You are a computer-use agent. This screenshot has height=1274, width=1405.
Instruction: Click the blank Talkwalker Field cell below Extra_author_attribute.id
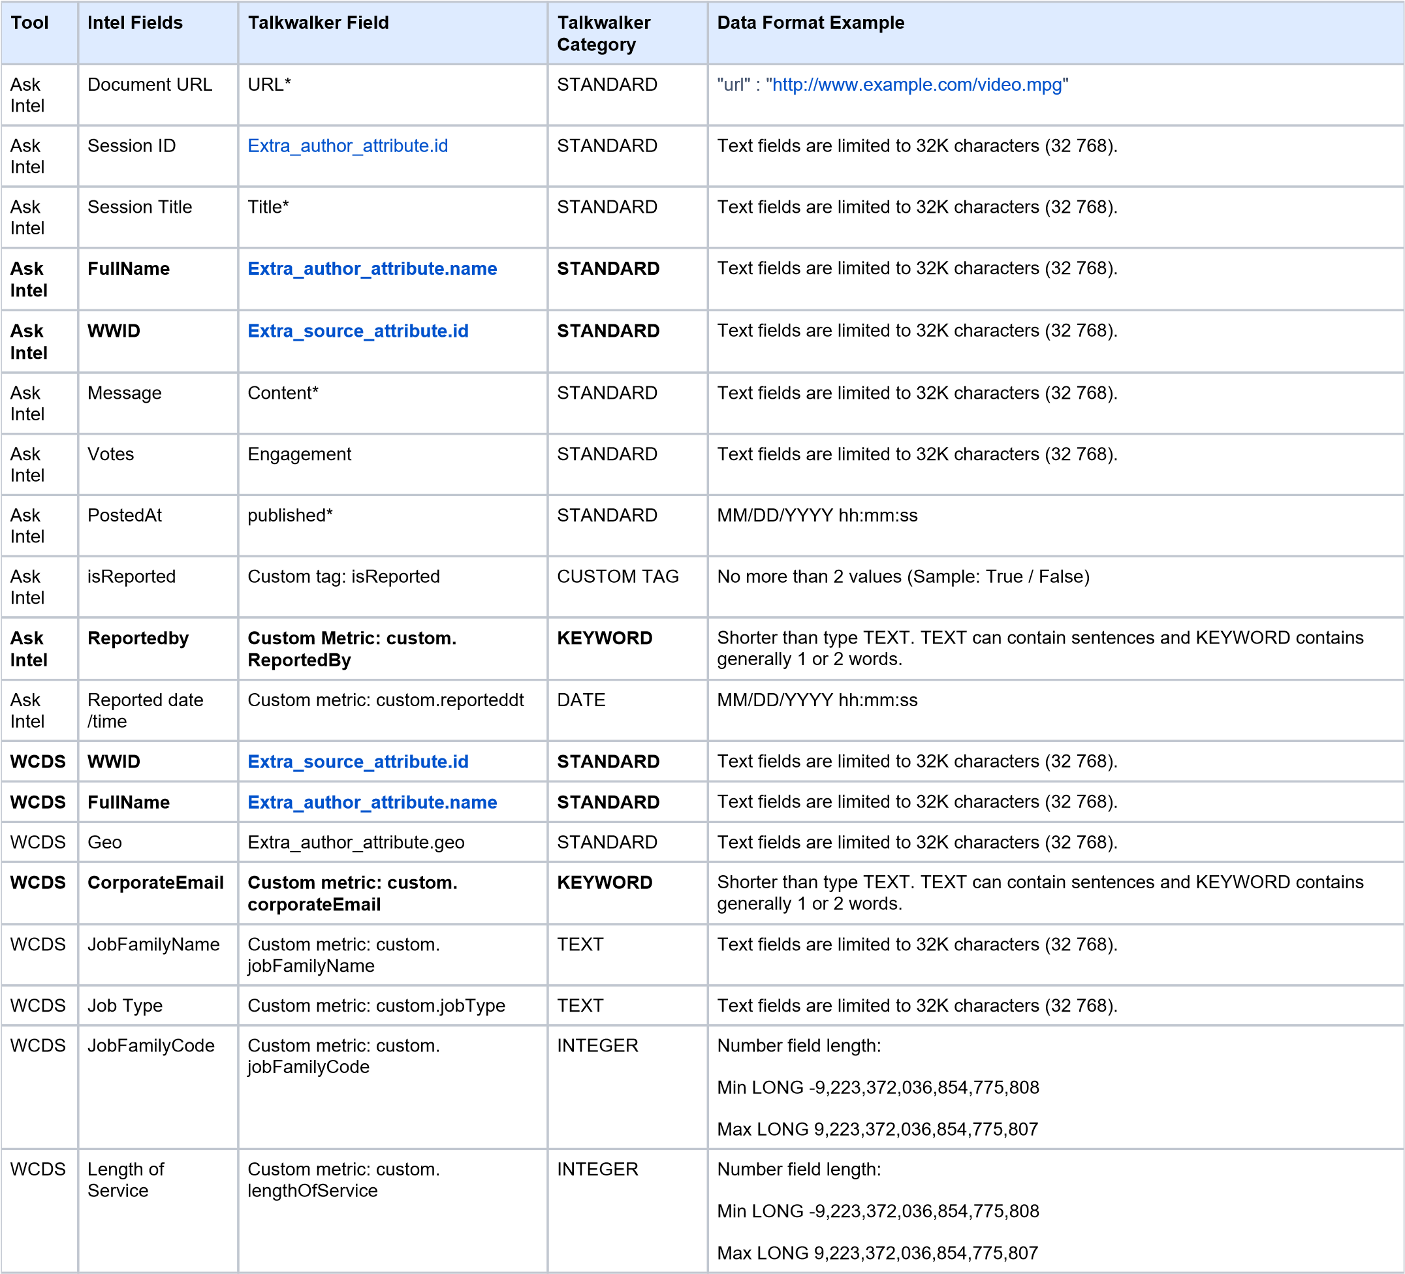point(392,217)
